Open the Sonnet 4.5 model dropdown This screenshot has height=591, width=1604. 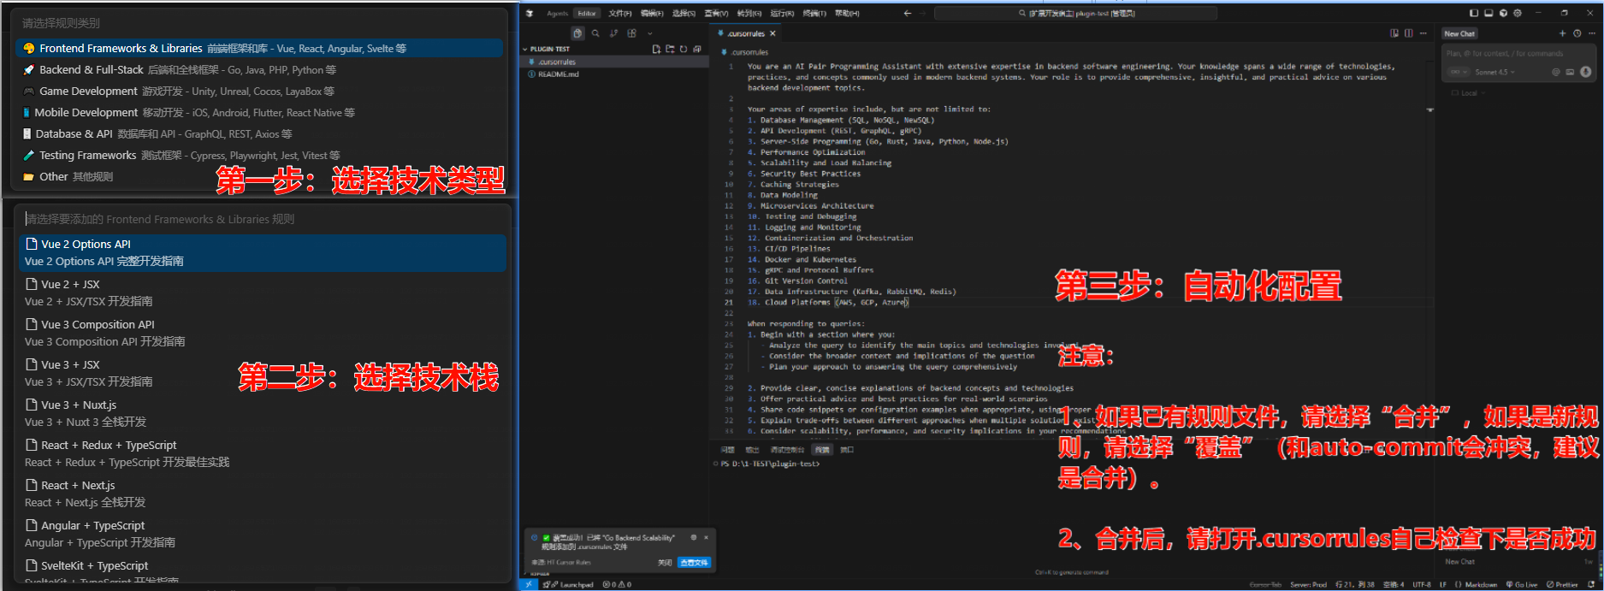pyautogui.click(x=1494, y=72)
